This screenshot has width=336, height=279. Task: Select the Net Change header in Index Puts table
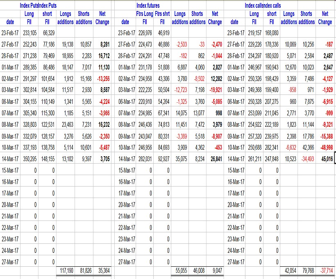[102, 18]
